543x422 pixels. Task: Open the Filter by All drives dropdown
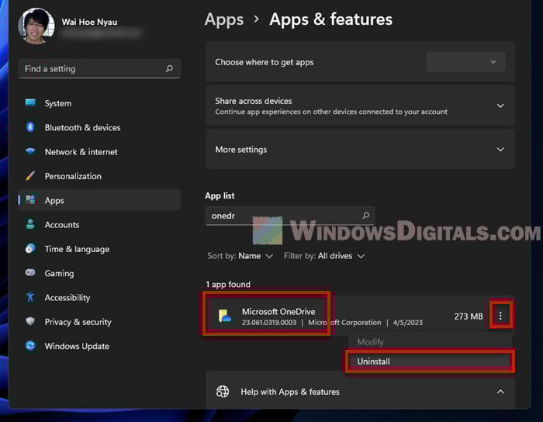(x=324, y=256)
